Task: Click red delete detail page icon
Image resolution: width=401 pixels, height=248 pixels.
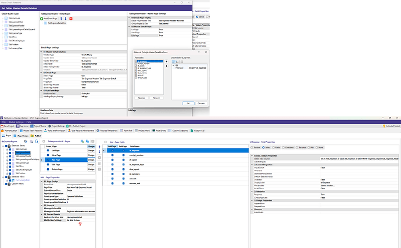Action: coord(71,19)
